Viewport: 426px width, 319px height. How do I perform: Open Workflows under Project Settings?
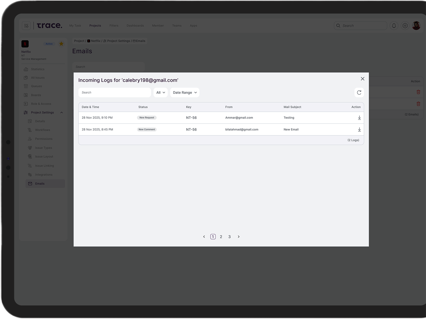(x=39, y=130)
